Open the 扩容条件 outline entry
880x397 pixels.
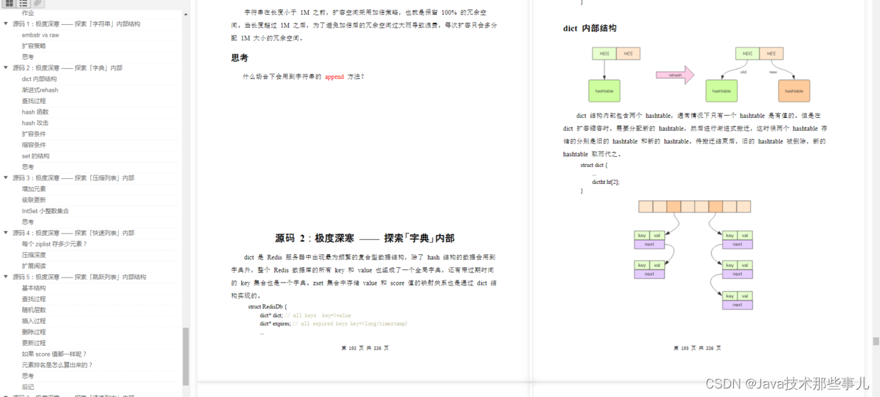point(33,134)
